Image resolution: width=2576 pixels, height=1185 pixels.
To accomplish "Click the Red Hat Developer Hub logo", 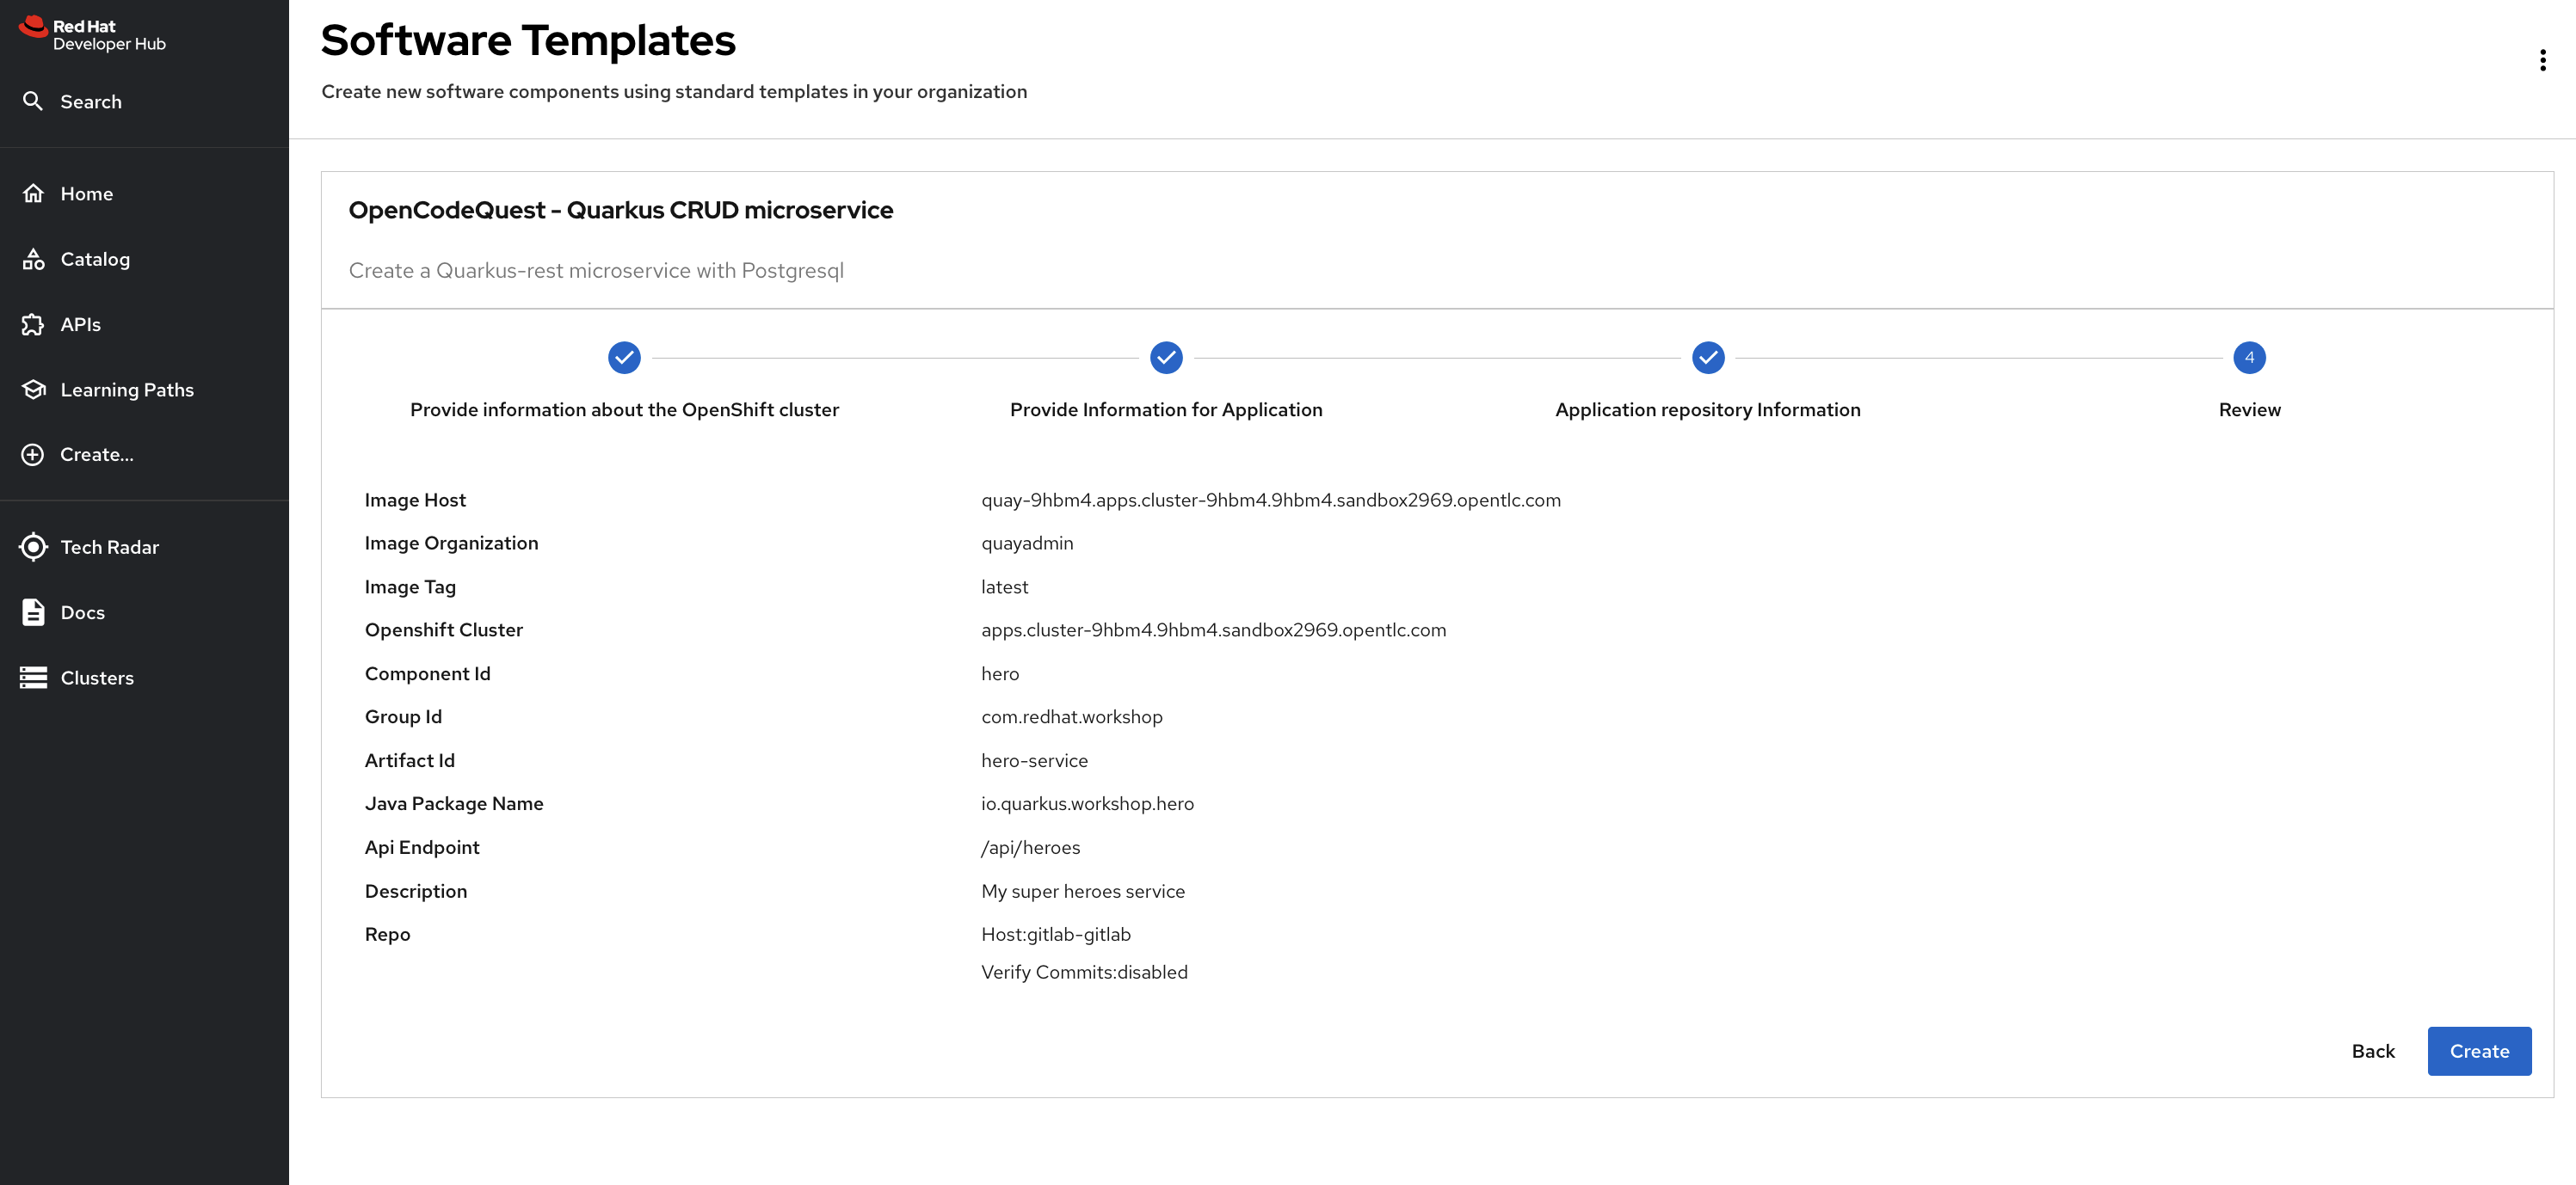I will coord(92,34).
